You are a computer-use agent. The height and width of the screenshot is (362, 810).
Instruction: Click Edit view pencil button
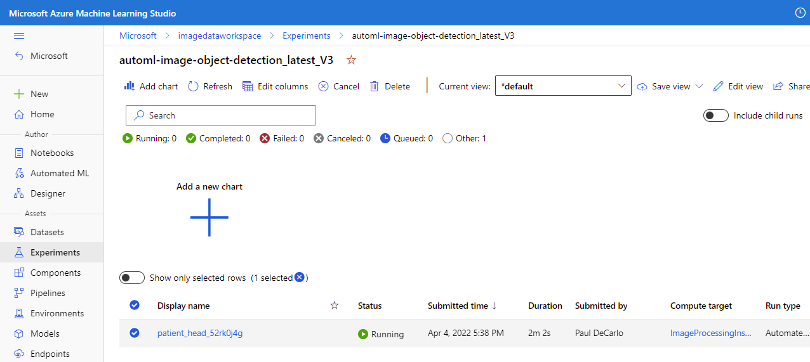738,86
